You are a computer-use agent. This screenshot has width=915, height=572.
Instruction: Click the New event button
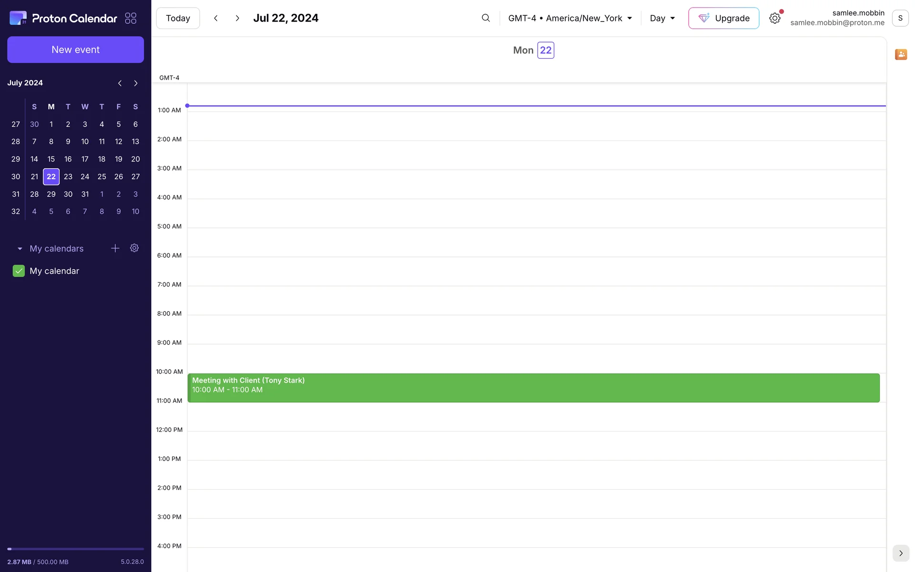(x=75, y=50)
